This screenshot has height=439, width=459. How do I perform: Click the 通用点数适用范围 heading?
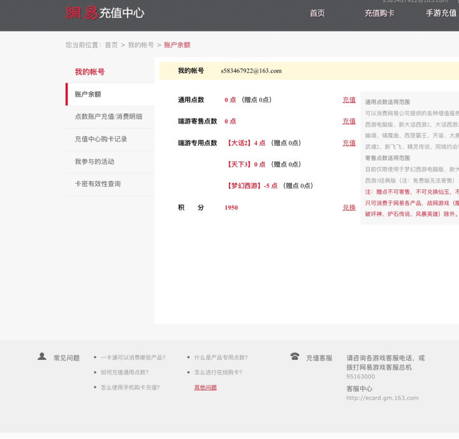(388, 102)
